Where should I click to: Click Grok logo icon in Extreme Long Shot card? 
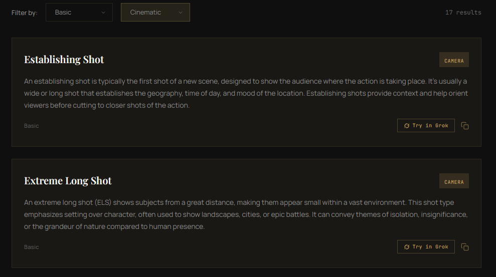(x=407, y=247)
